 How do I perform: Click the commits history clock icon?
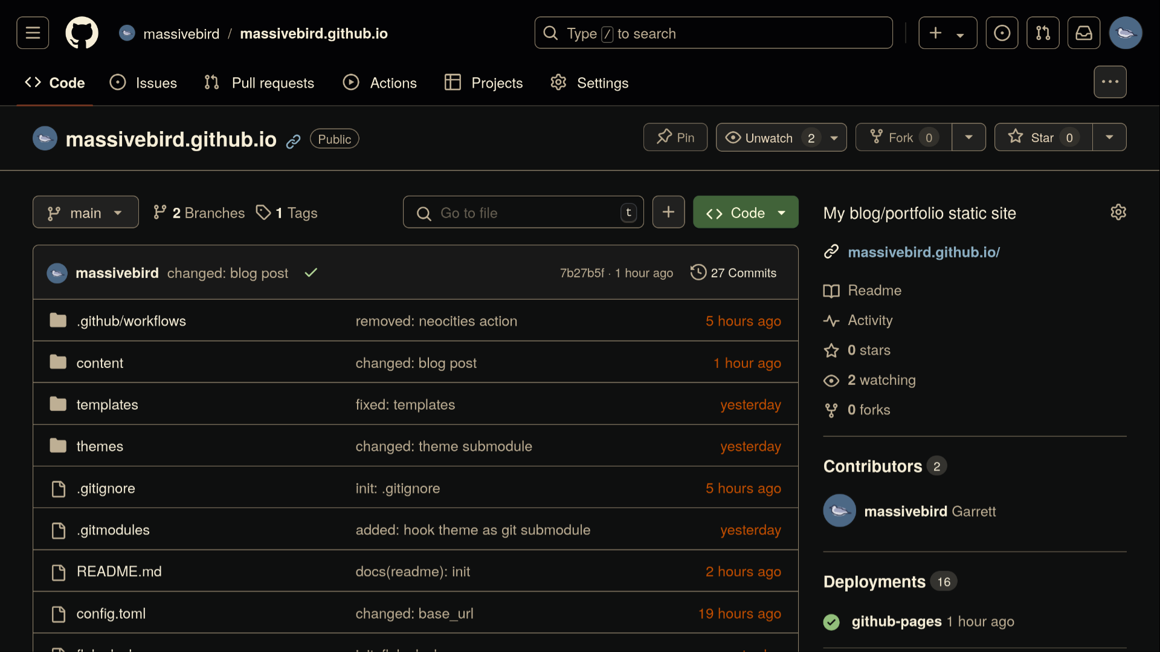tap(698, 273)
